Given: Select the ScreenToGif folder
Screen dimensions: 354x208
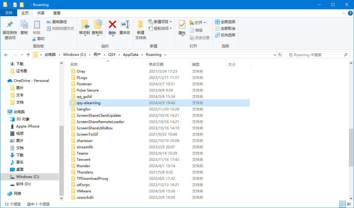Looking at the screenshot, I should [x=159, y=134].
